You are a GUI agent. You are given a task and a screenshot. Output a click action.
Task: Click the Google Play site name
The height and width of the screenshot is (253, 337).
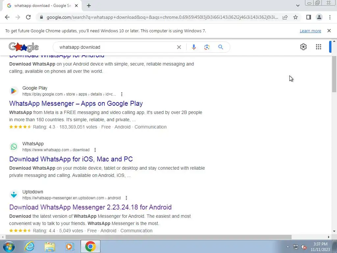(x=35, y=88)
